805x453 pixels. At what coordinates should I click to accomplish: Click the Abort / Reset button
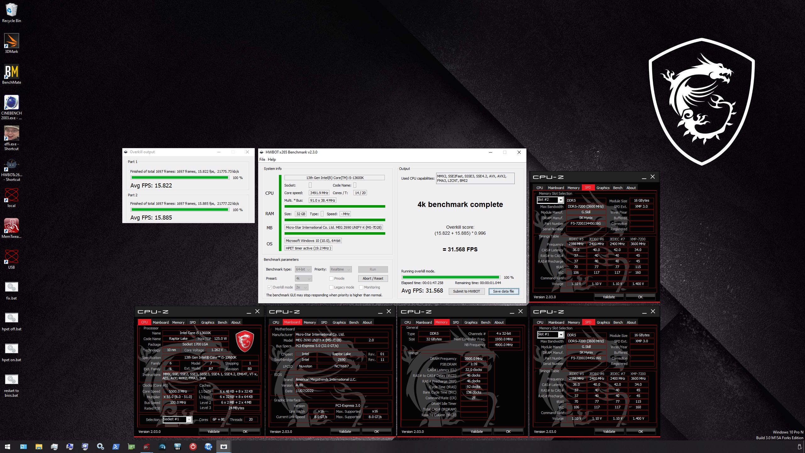[x=373, y=278]
